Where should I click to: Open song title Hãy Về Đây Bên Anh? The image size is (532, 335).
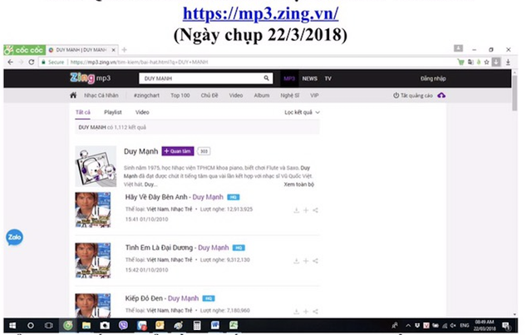156,197
